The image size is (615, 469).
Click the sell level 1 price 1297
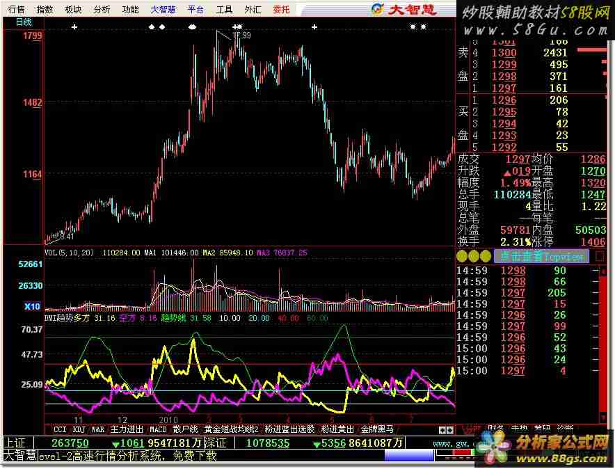coord(504,88)
